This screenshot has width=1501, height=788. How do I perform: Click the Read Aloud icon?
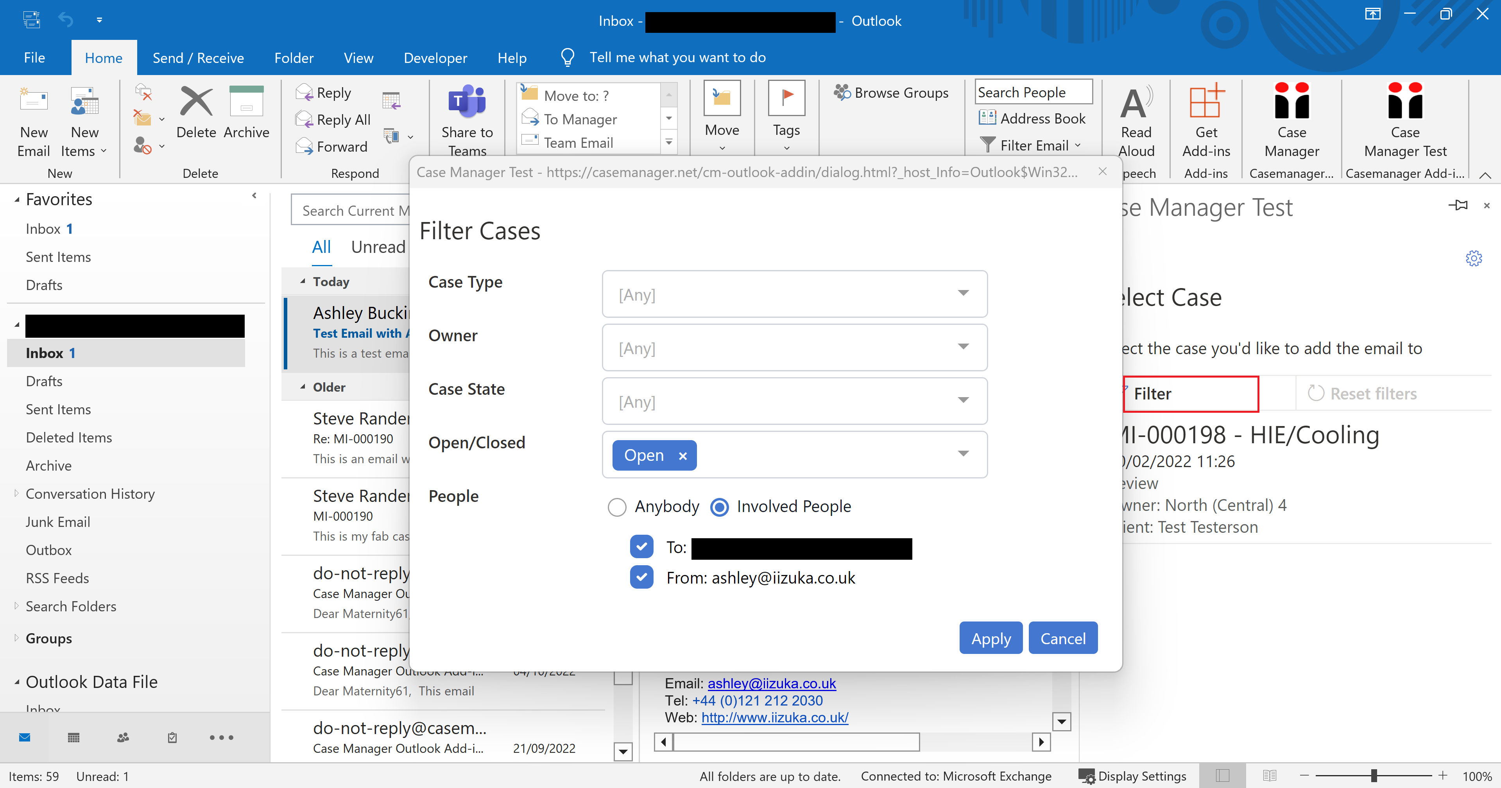[1136, 121]
